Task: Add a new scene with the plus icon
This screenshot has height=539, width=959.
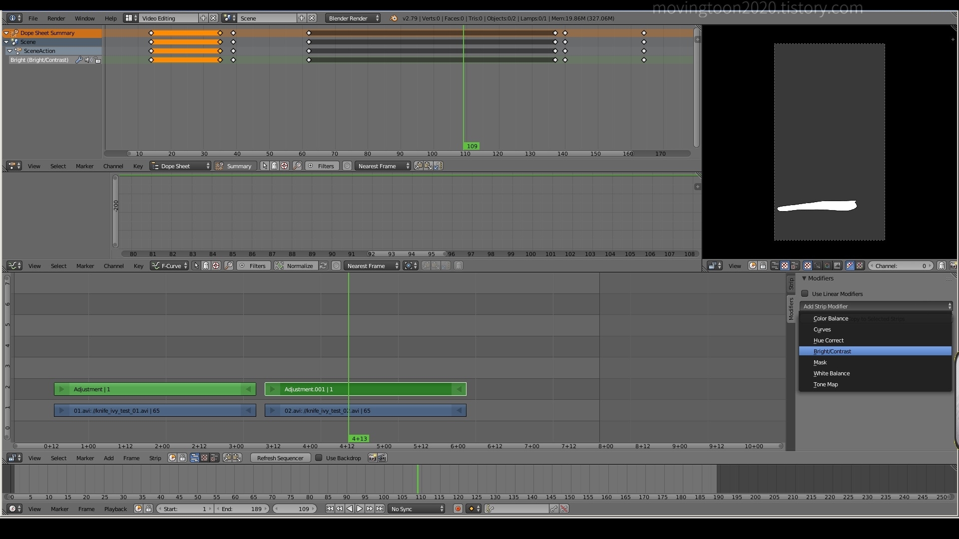Action: 302,18
